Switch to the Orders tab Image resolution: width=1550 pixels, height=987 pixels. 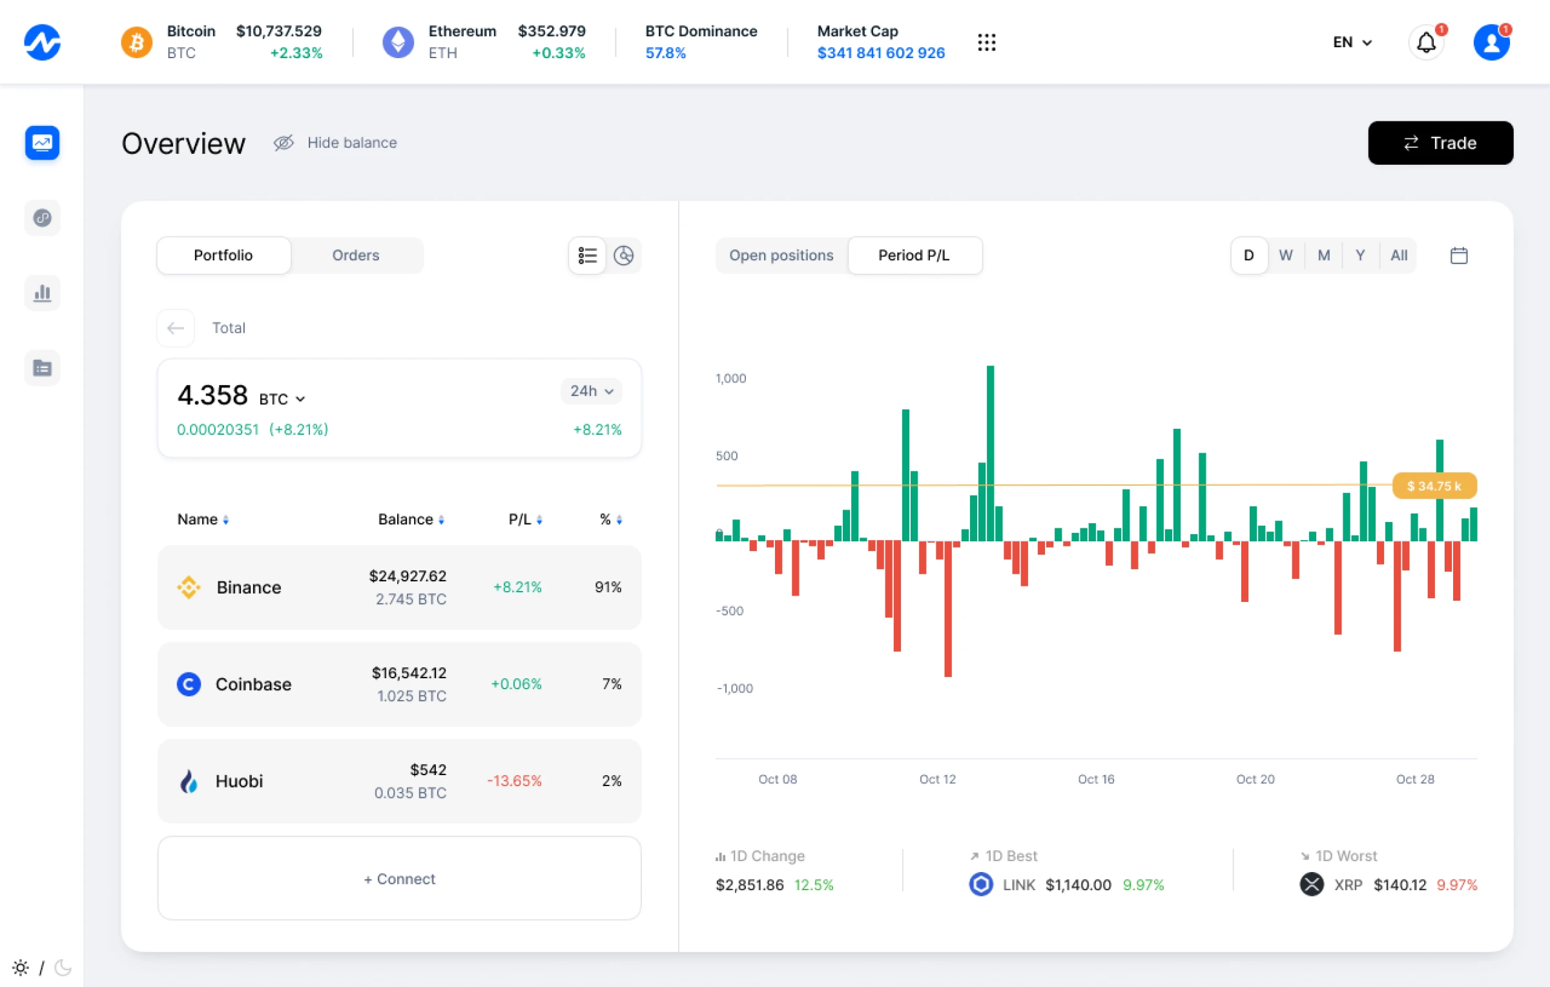pos(356,256)
